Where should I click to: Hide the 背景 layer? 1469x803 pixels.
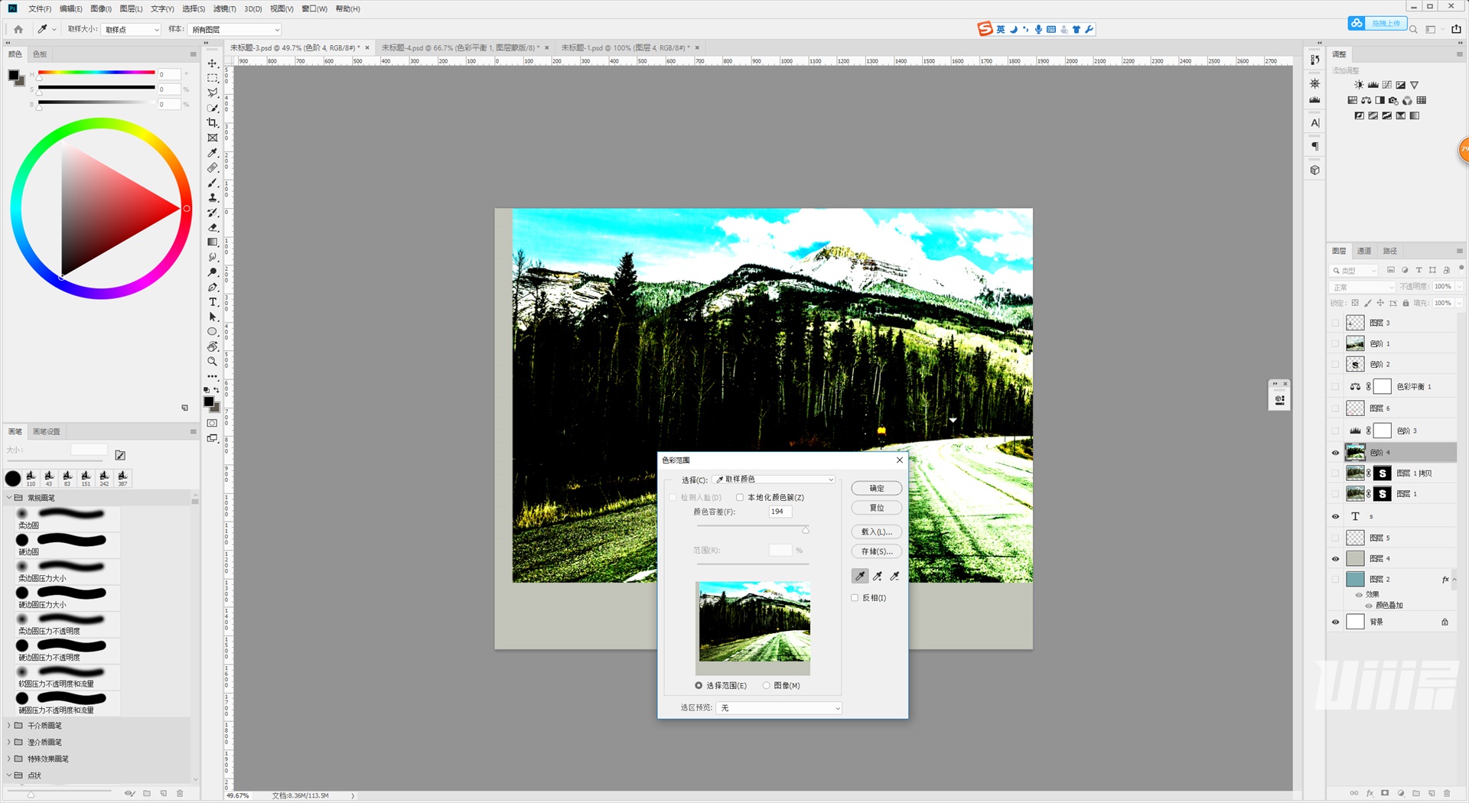[x=1336, y=622]
